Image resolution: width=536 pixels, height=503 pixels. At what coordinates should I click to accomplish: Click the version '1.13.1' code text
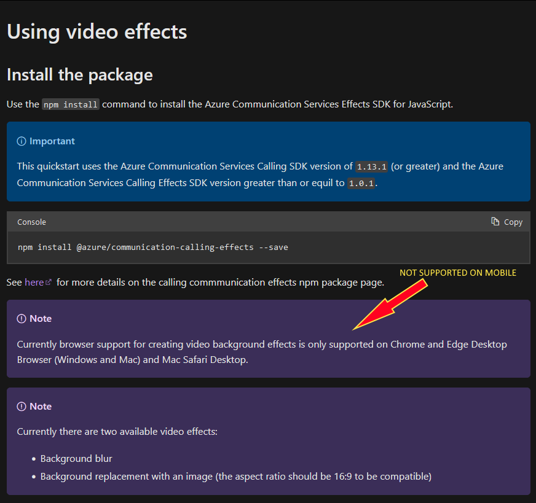pos(372,166)
